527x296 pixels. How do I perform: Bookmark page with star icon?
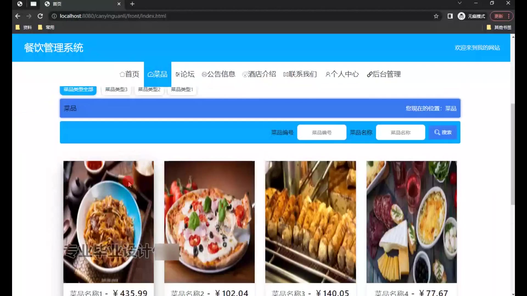click(x=436, y=16)
